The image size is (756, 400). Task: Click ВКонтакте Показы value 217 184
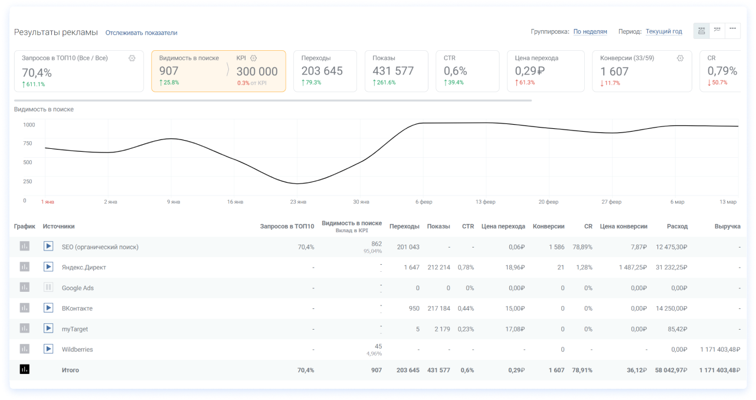438,308
